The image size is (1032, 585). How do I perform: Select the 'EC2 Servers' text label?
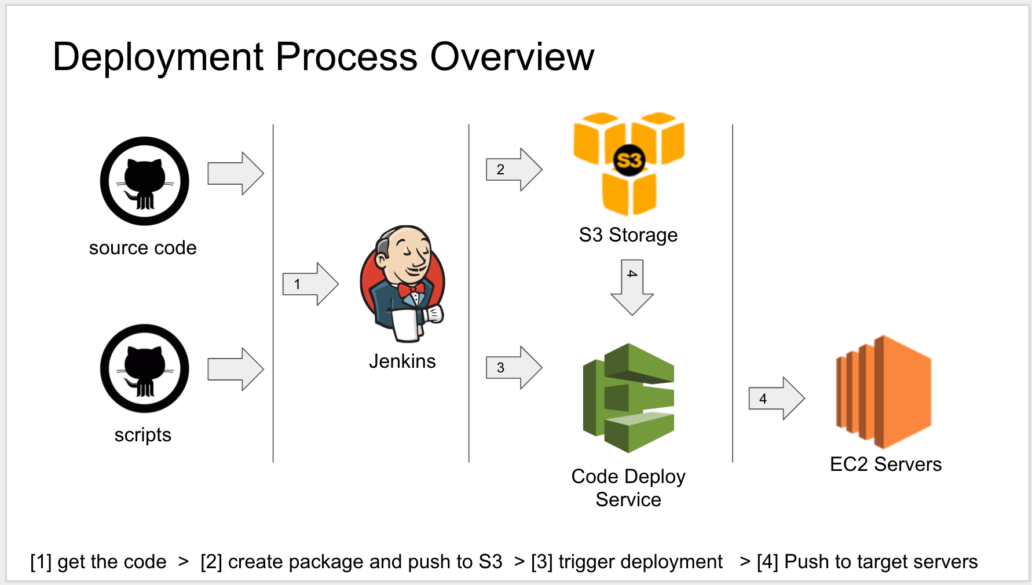(x=885, y=465)
